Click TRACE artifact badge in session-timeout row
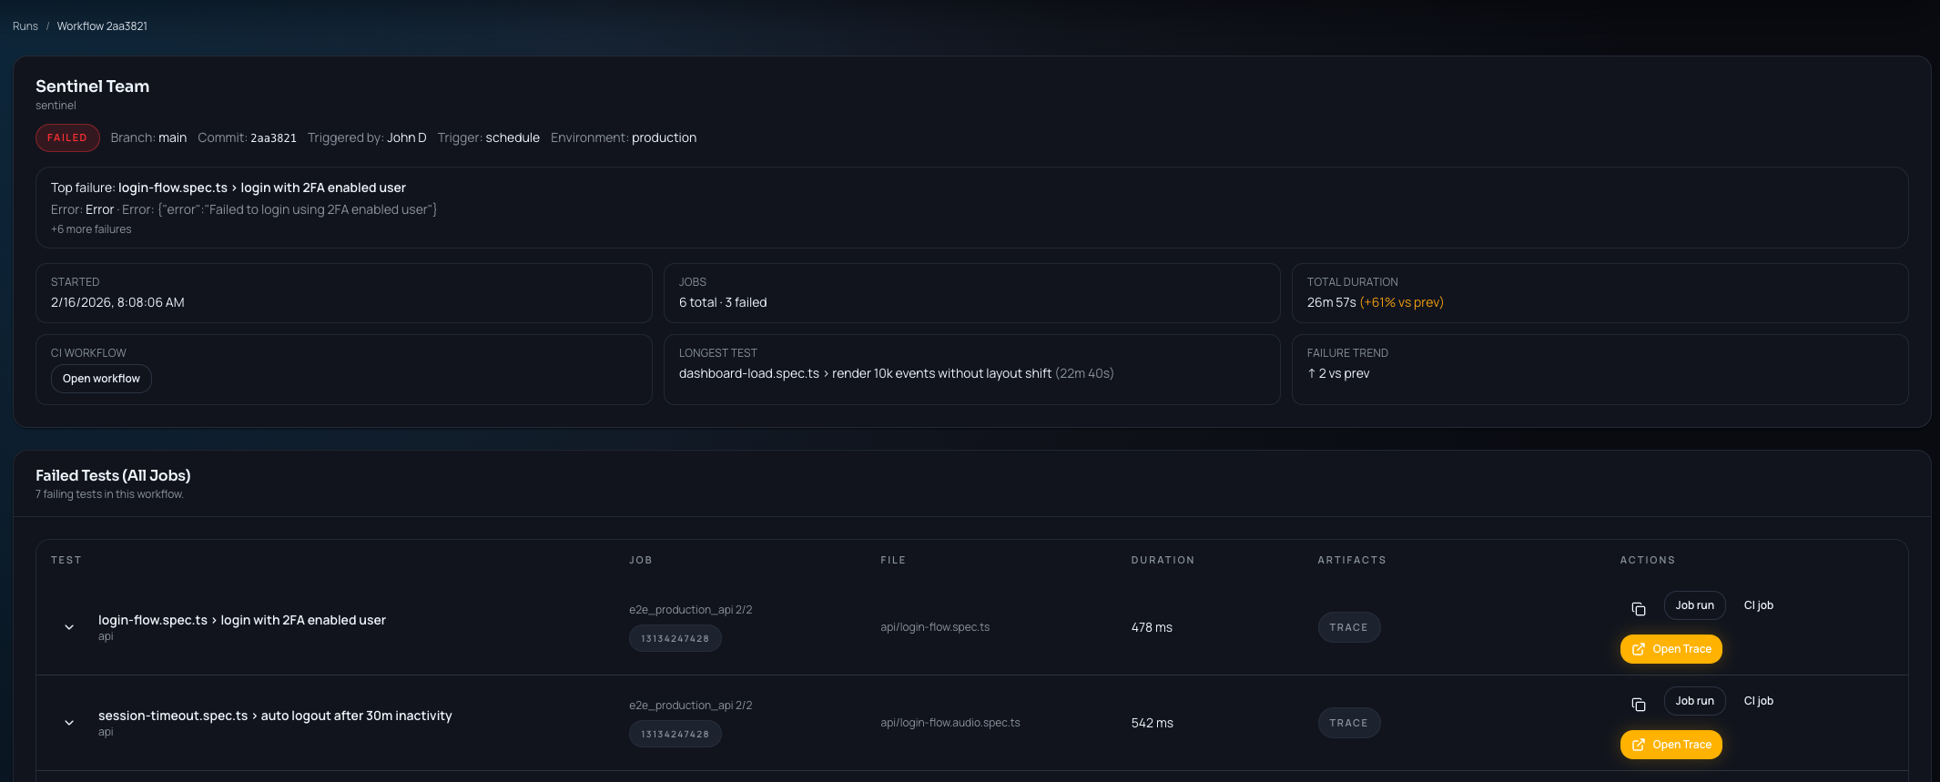 pyautogui.click(x=1348, y=723)
